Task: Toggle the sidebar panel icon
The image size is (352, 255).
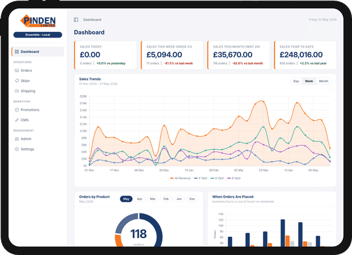Action: point(76,20)
